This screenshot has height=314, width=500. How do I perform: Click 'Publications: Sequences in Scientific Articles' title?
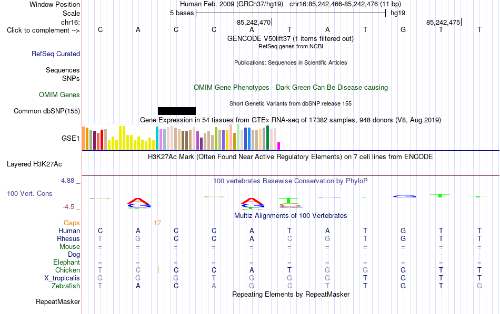pyautogui.click(x=291, y=62)
